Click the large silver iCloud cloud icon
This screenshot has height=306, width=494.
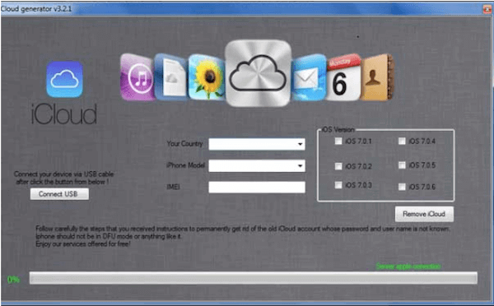point(258,72)
